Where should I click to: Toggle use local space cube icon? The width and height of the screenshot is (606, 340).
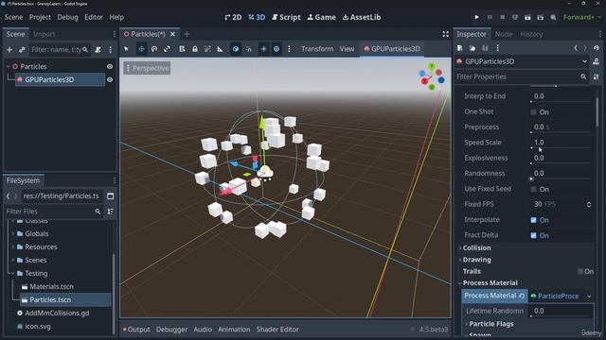[236, 49]
